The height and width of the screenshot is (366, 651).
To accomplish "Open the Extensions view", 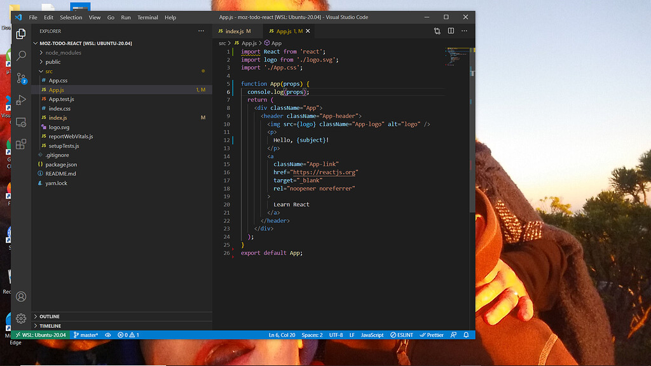I will coord(20,145).
